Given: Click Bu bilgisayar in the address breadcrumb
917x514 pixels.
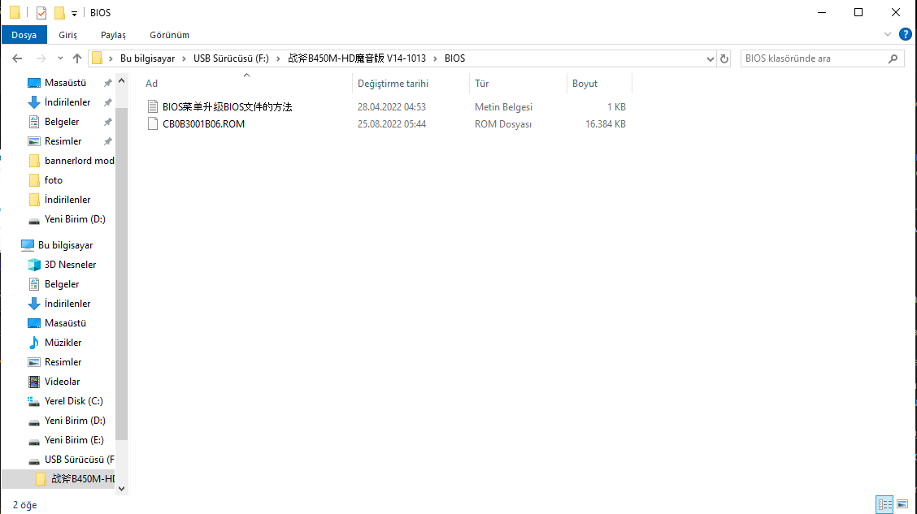Looking at the screenshot, I should [x=147, y=58].
